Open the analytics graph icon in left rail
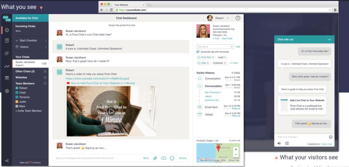The image size is (349, 167). coord(7,66)
